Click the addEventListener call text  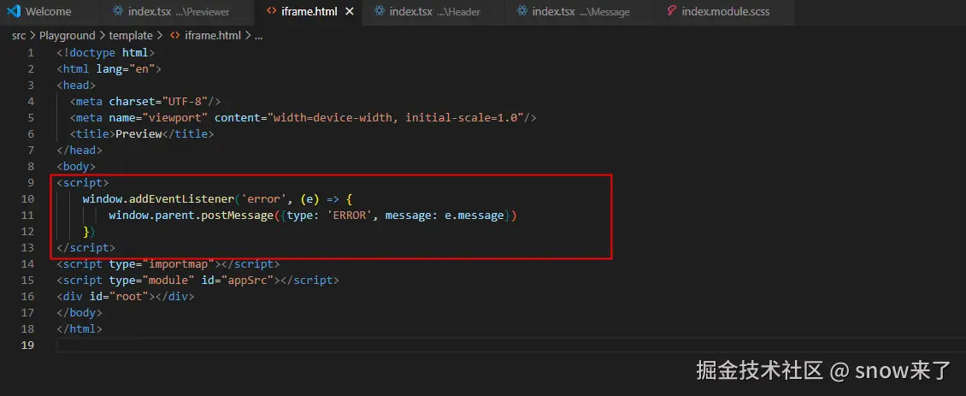coord(182,198)
